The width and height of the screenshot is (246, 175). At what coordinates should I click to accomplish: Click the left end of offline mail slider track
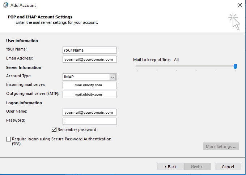[137, 66]
